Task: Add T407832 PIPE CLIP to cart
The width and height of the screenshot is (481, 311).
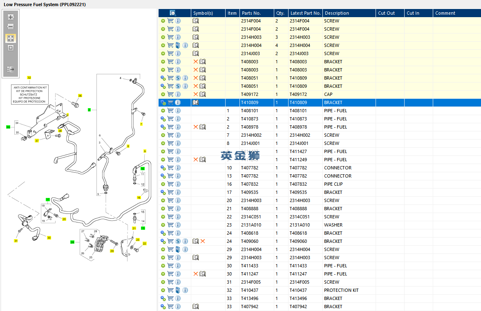Action: coord(170,184)
